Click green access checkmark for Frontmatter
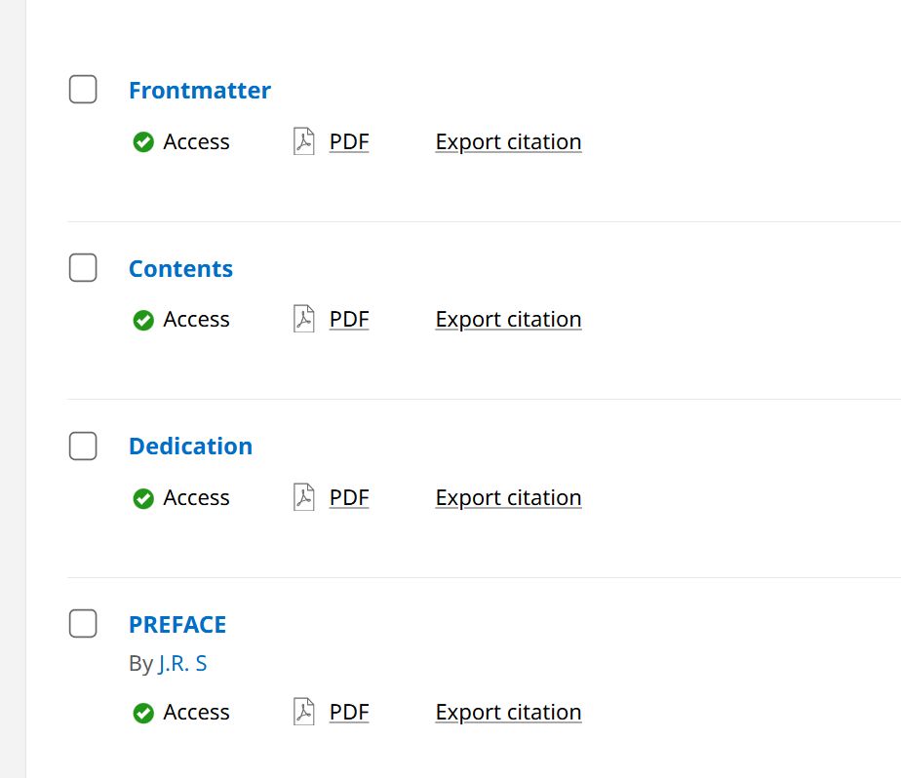Image resolution: width=901 pixels, height=778 pixels. coord(143,142)
